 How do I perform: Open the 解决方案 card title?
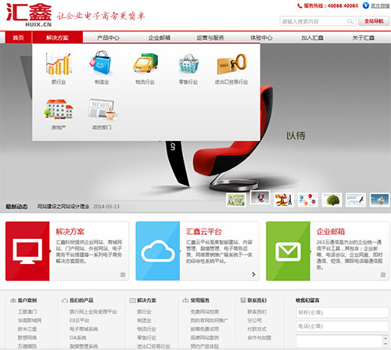pyautogui.click(x=70, y=232)
